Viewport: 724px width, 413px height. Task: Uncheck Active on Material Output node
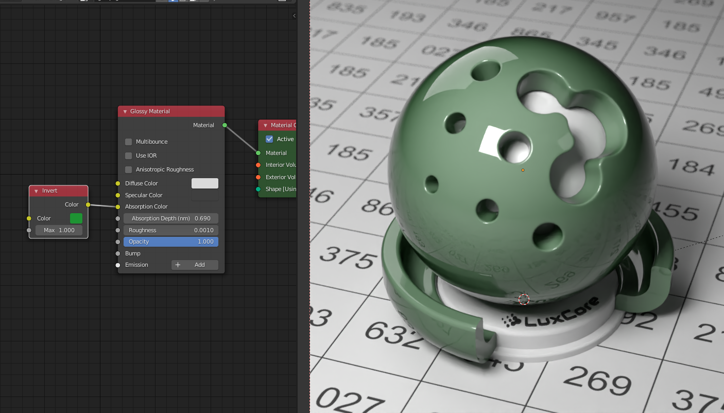[x=269, y=139]
